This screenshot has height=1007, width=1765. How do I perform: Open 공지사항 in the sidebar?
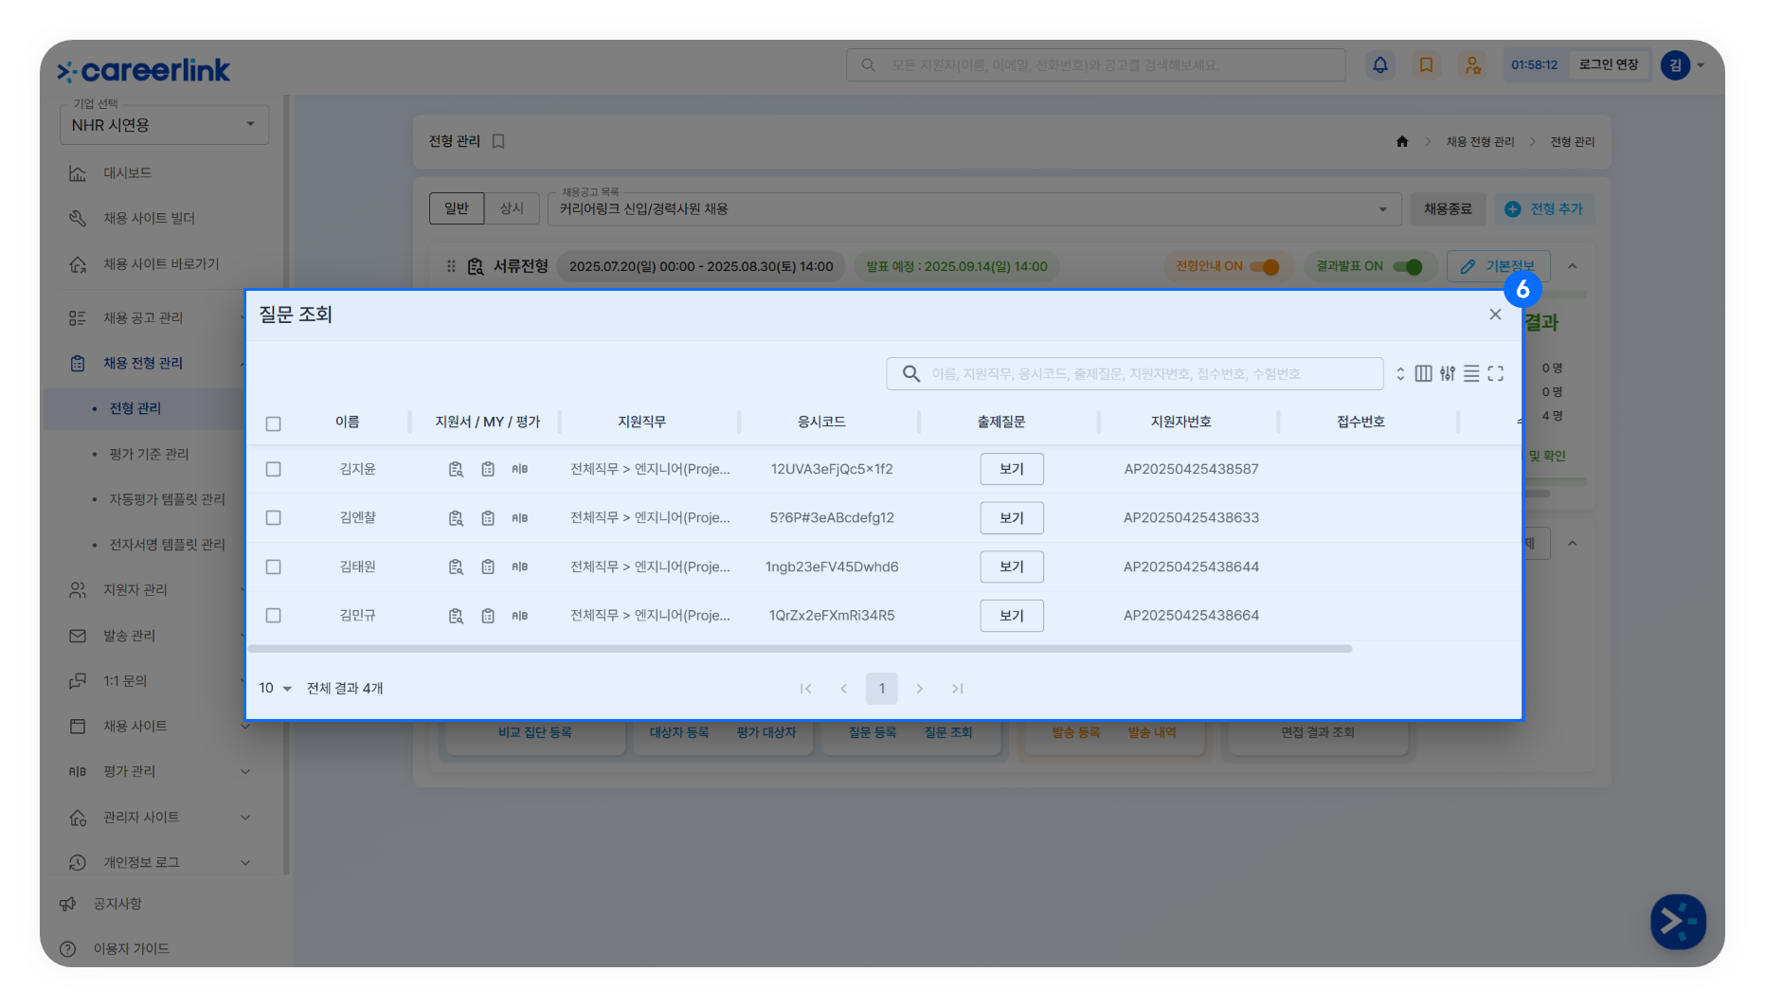pyautogui.click(x=117, y=904)
